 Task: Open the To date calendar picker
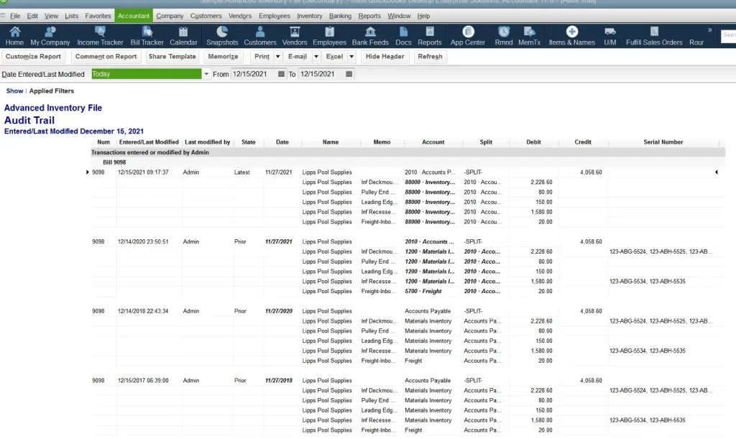[x=349, y=74]
